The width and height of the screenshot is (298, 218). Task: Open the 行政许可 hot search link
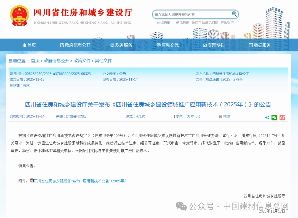click(x=227, y=23)
